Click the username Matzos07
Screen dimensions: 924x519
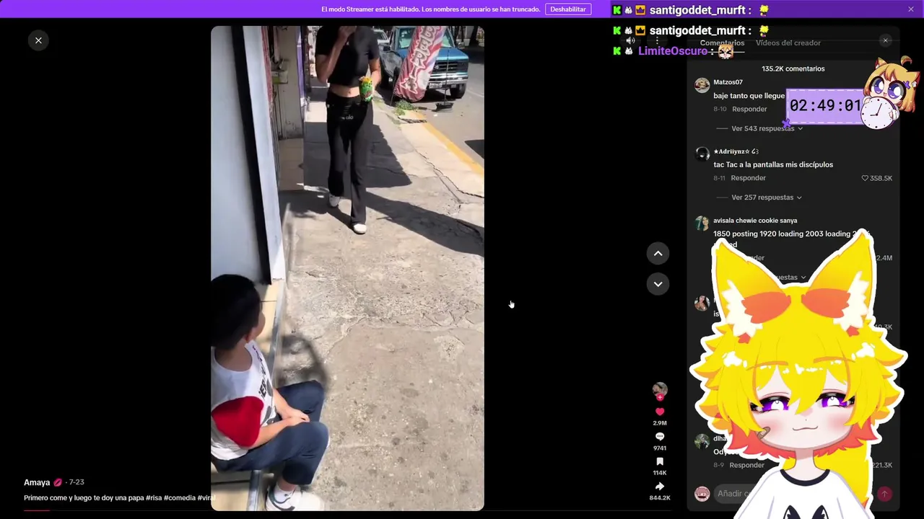[728, 82]
